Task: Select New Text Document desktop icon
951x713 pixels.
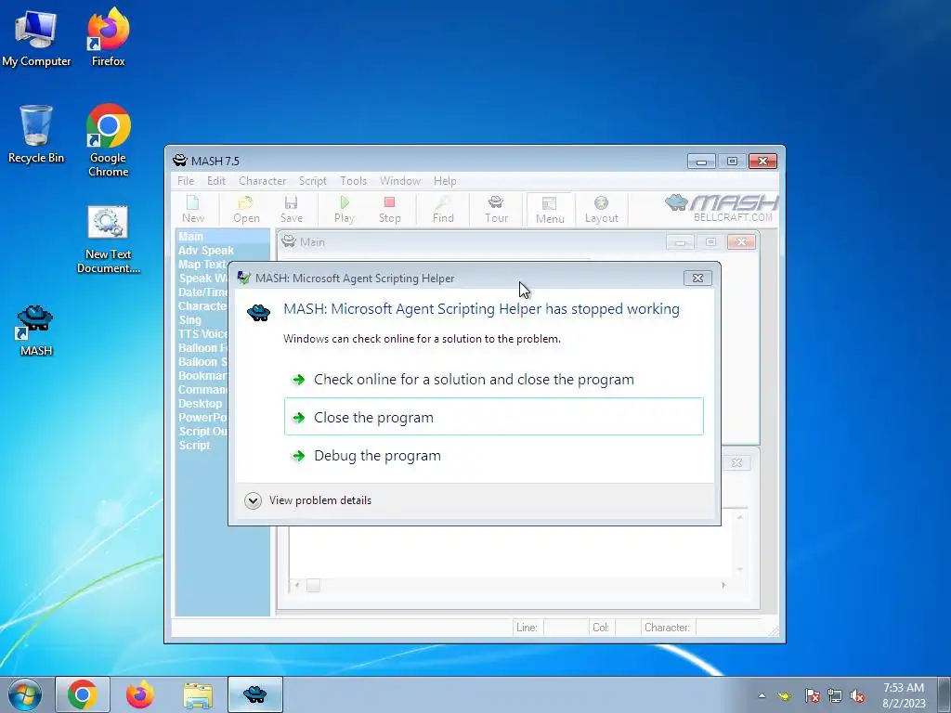Action: coord(108,240)
